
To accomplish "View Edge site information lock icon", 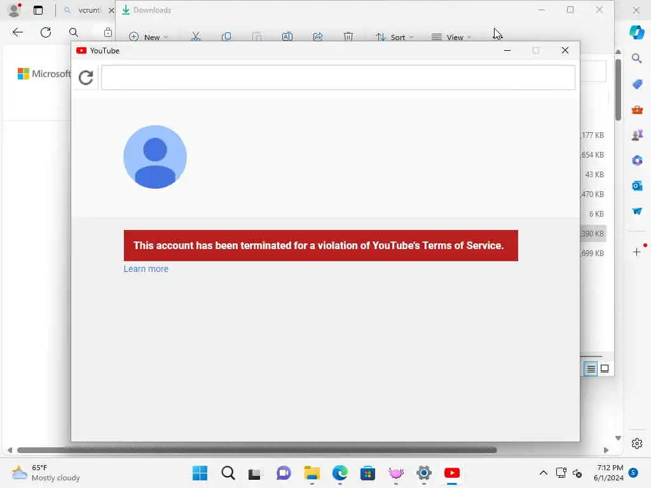I will pos(108,32).
